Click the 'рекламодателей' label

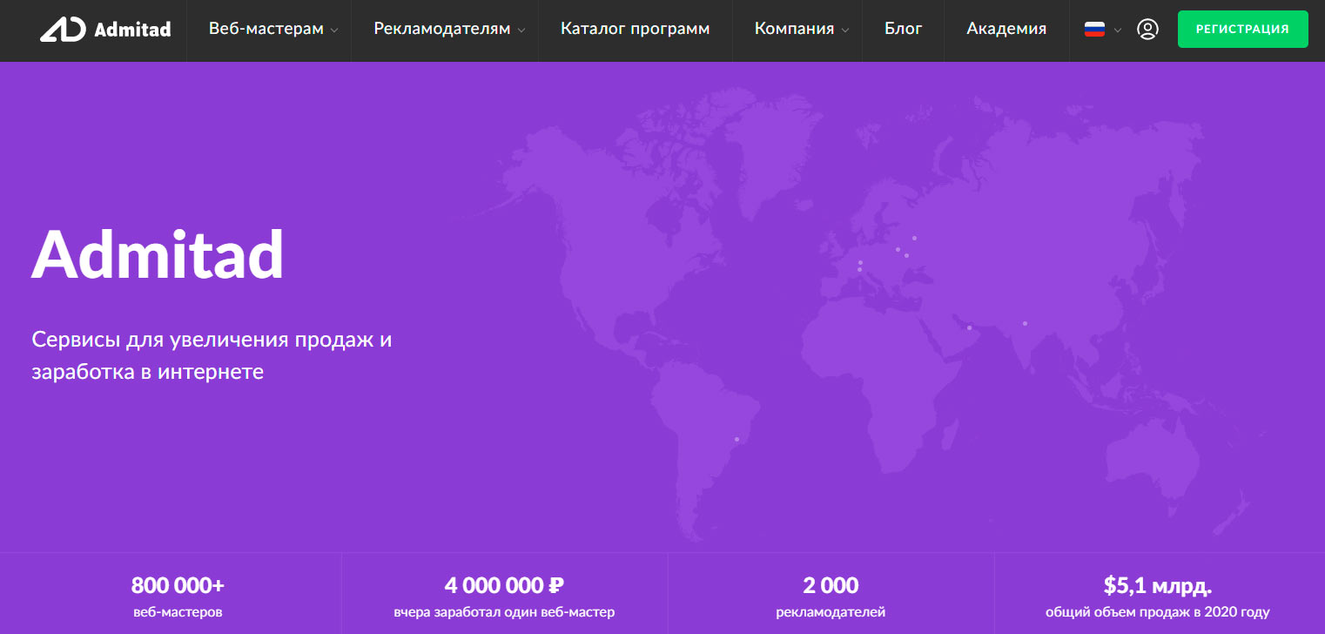tap(831, 612)
